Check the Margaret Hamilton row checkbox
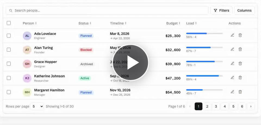Viewport: 261px width, 125px height. (9, 92)
